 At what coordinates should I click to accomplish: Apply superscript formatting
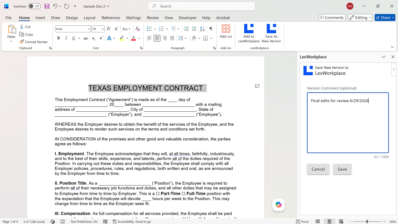[101, 38]
